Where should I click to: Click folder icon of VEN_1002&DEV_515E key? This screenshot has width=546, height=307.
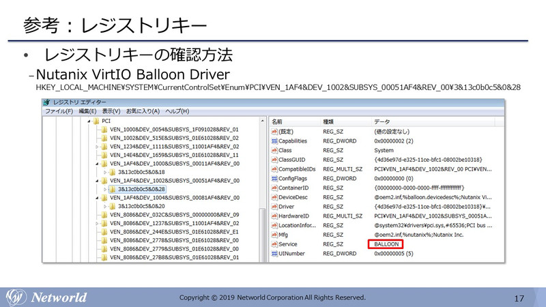coord(104,138)
